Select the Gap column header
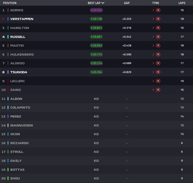 click(x=127, y=3)
